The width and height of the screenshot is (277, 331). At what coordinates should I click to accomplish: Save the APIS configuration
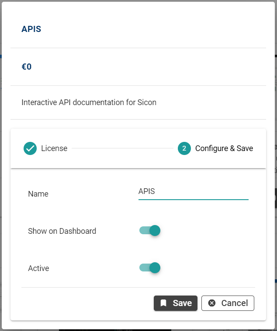176,303
